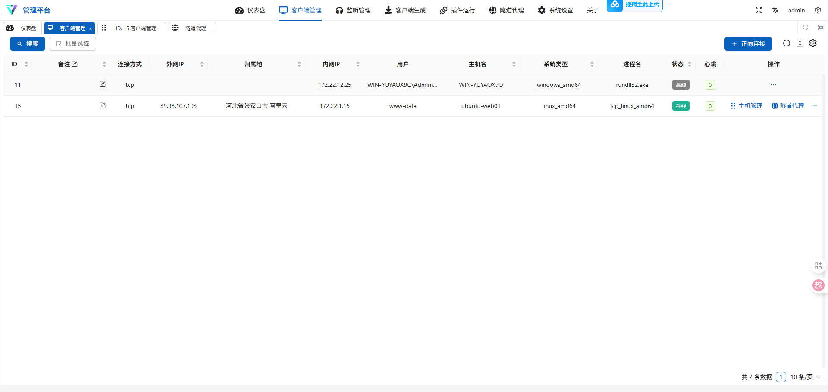
Task: Click the 管理平台 logo icon
Action: point(12,10)
